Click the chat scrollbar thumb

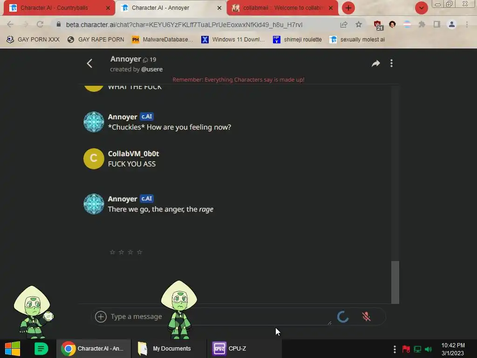click(x=395, y=282)
